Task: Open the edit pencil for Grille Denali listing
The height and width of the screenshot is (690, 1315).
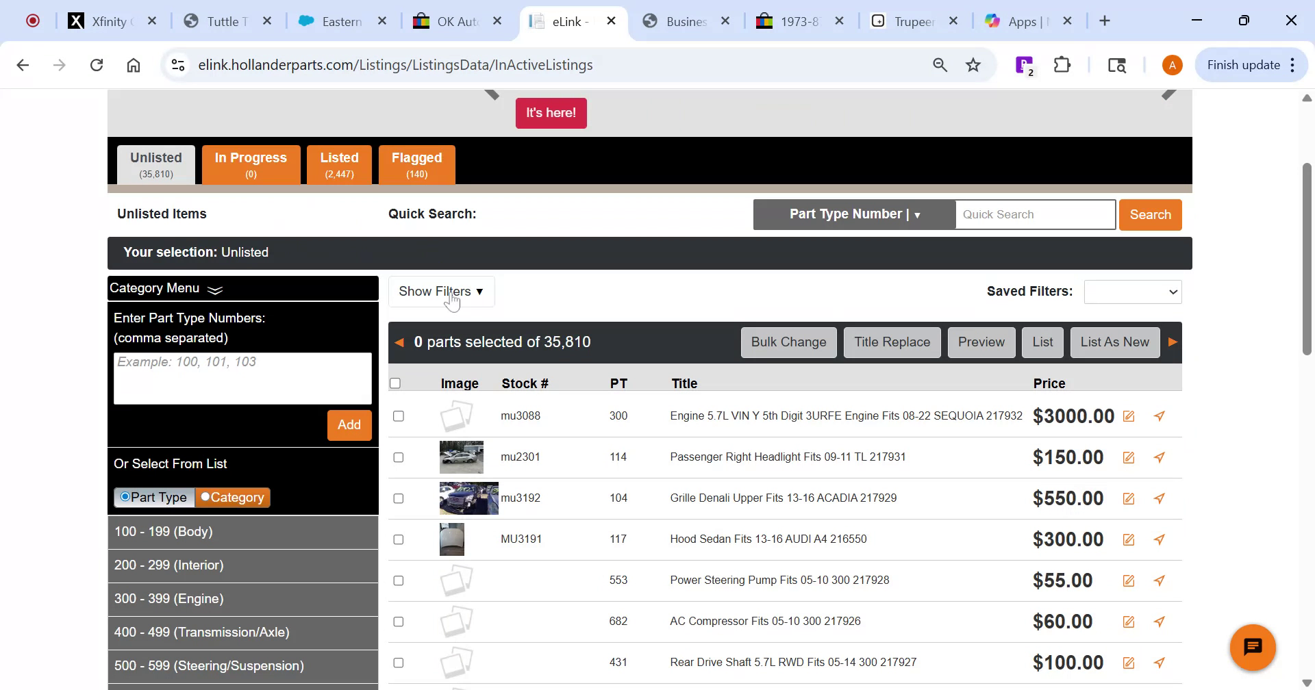Action: pos(1128,498)
